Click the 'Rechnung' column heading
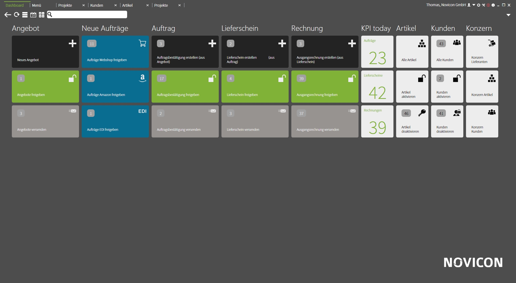Image resolution: width=516 pixels, height=283 pixels. coord(307,28)
